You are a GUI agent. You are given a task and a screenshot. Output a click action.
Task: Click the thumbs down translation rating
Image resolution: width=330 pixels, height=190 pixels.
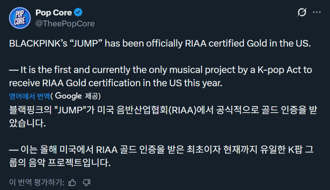87,182
